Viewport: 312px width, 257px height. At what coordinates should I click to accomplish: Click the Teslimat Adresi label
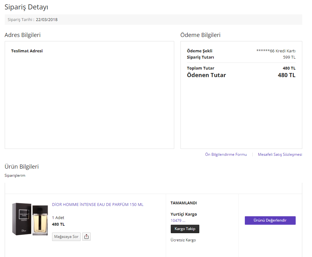27,51
